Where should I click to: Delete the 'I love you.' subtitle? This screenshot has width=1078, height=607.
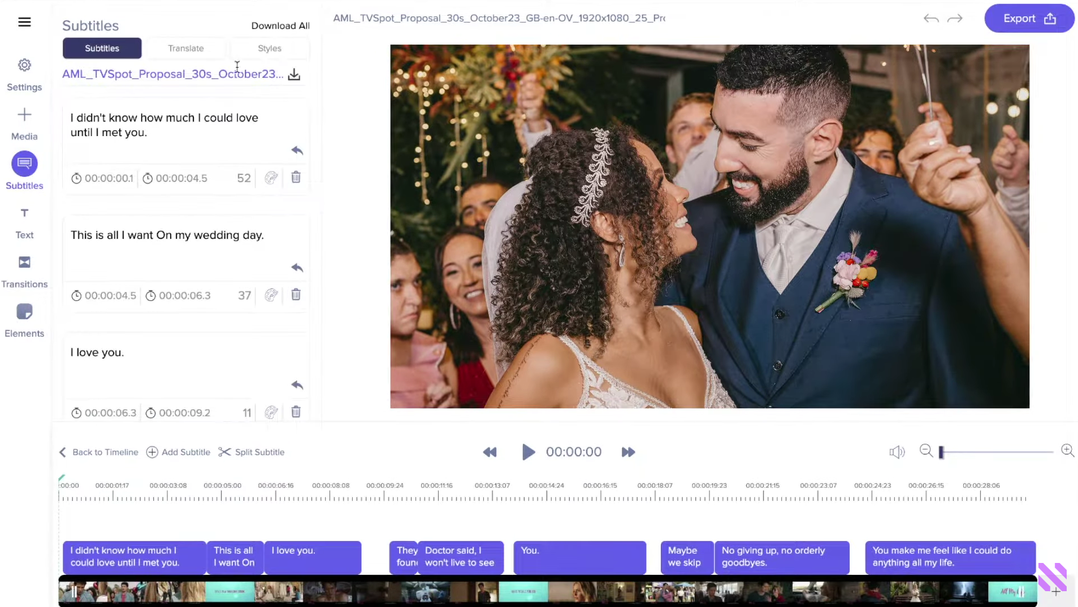pyautogui.click(x=296, y=412)
